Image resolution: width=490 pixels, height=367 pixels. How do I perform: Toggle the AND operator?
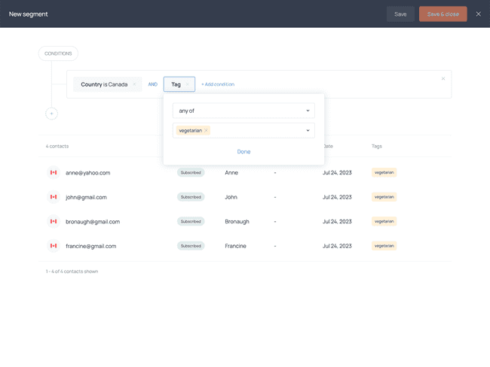(152, 84)
